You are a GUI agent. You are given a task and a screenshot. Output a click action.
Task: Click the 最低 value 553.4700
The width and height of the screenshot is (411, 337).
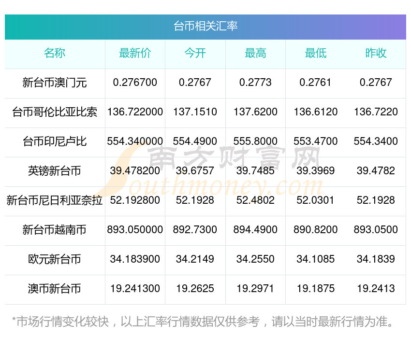[316, 141]
